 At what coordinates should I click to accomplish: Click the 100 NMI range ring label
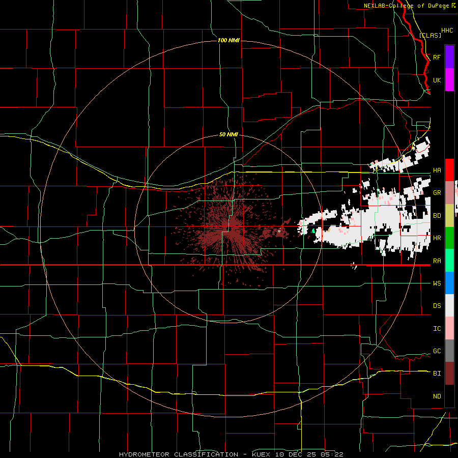pos(228,40)
